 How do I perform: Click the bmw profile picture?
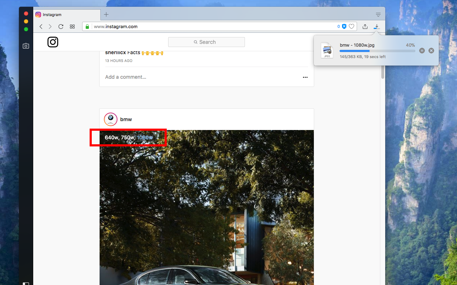click(111, 119)
